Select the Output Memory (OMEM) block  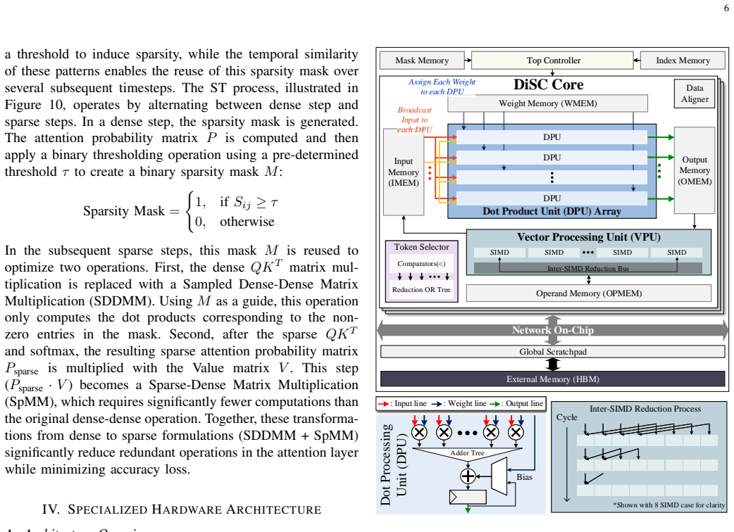pos(695,170)
